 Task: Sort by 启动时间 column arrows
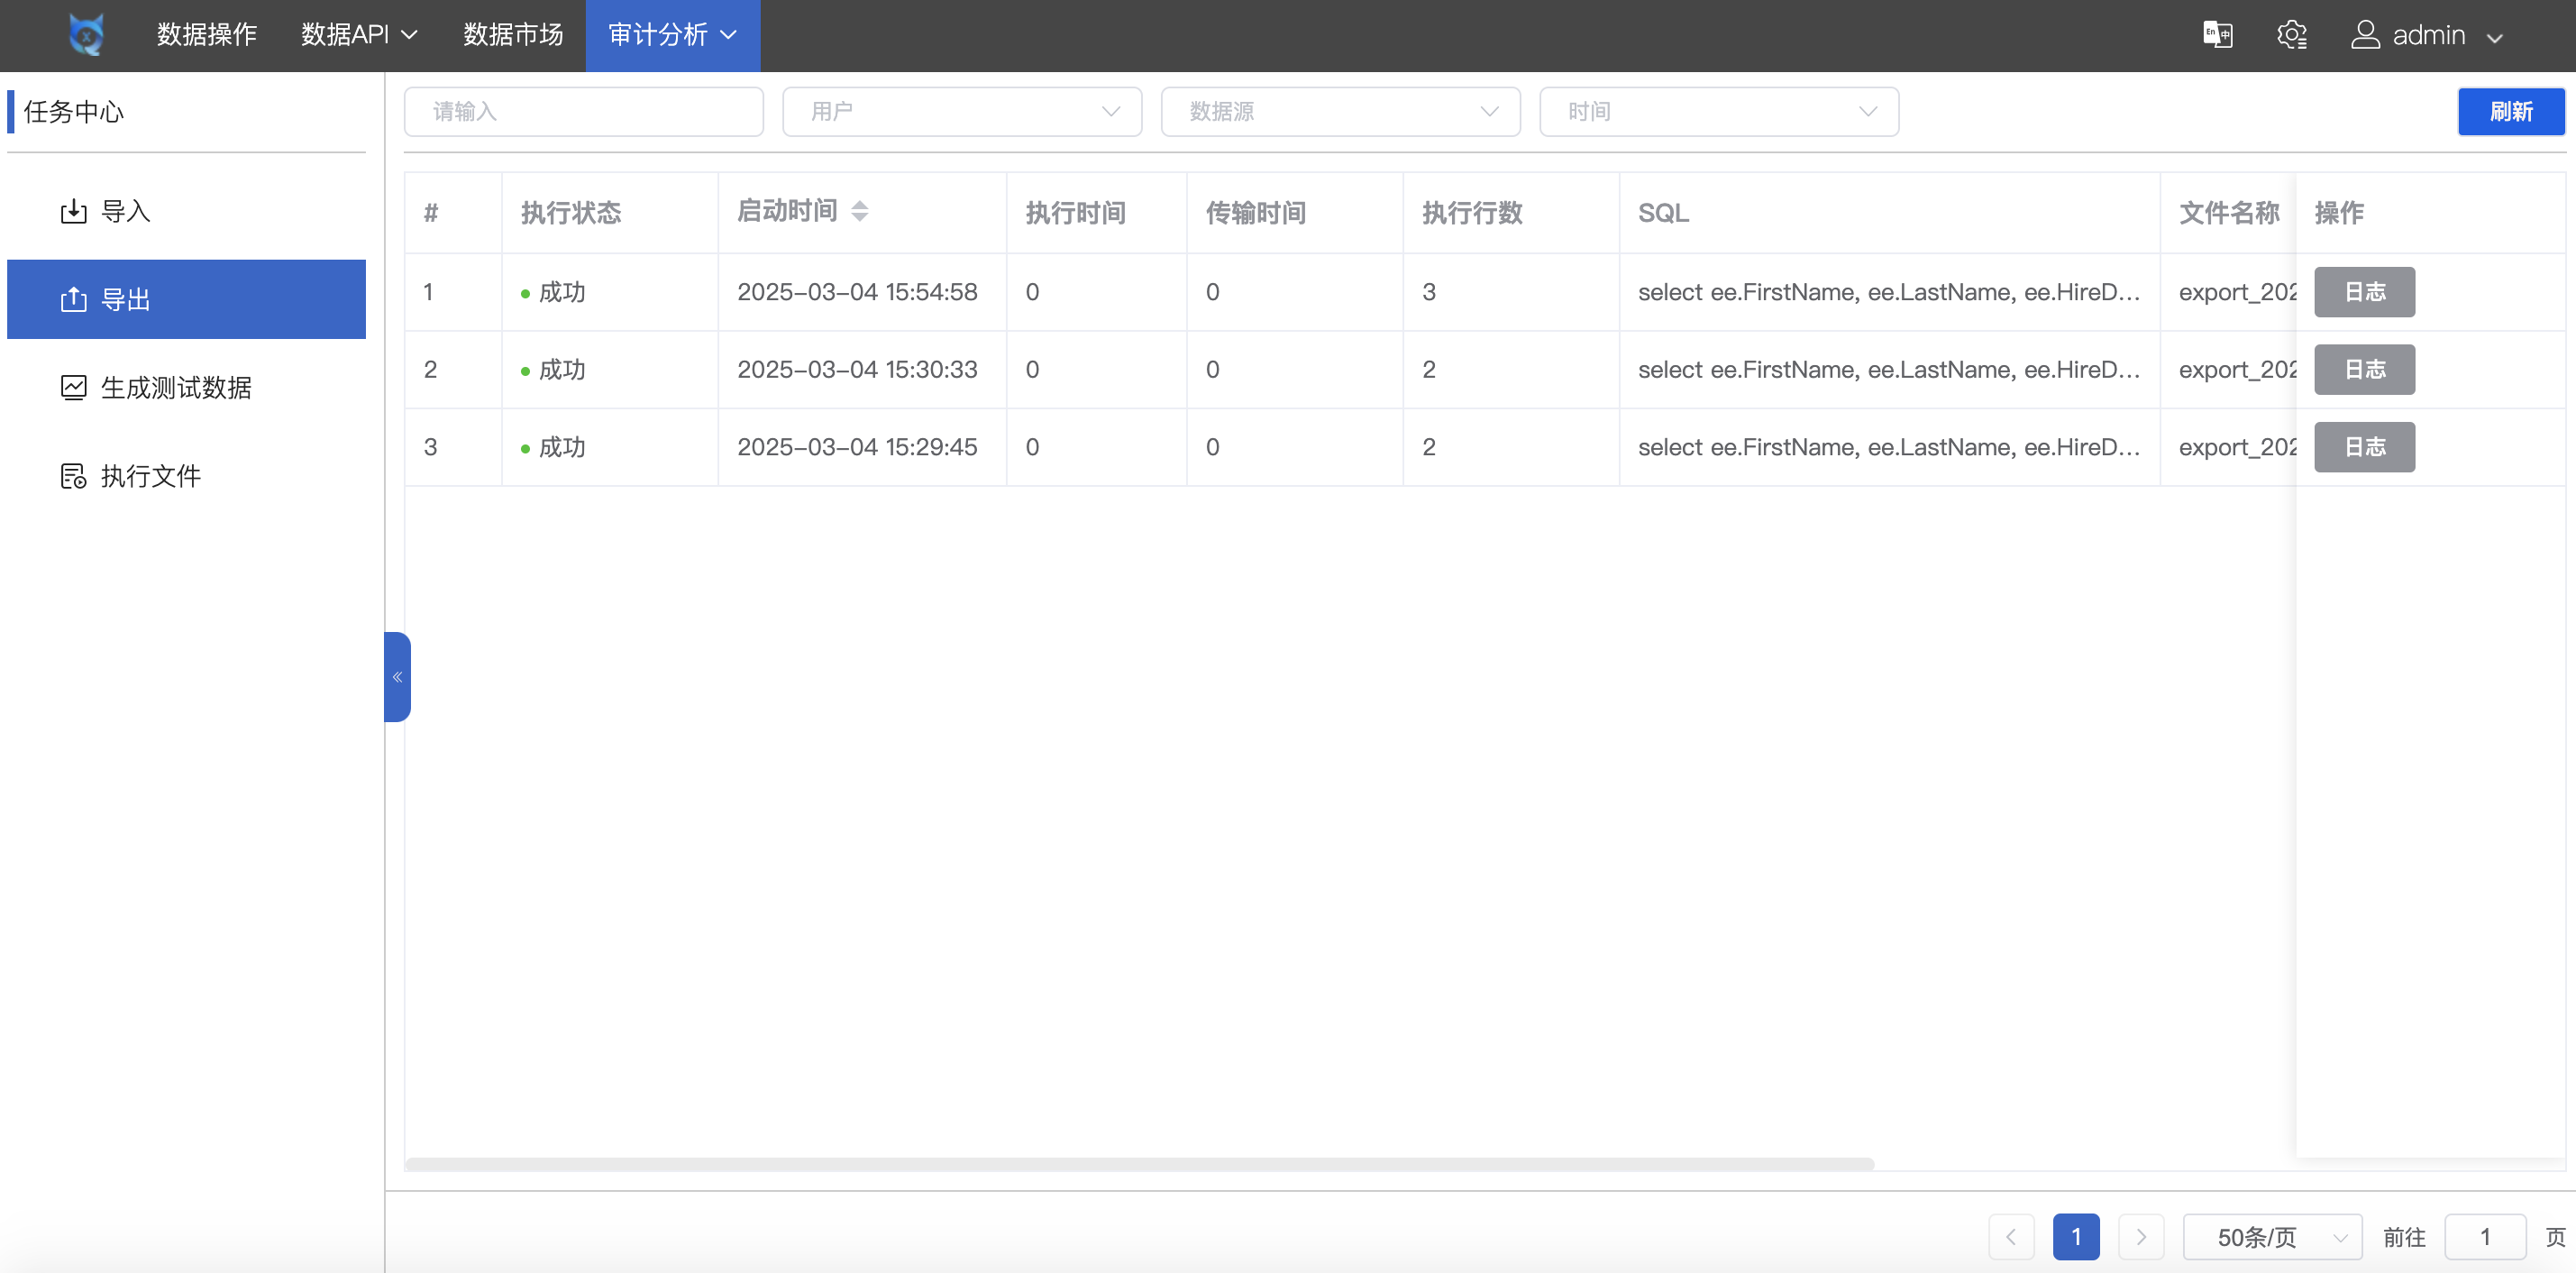[859, 211]
